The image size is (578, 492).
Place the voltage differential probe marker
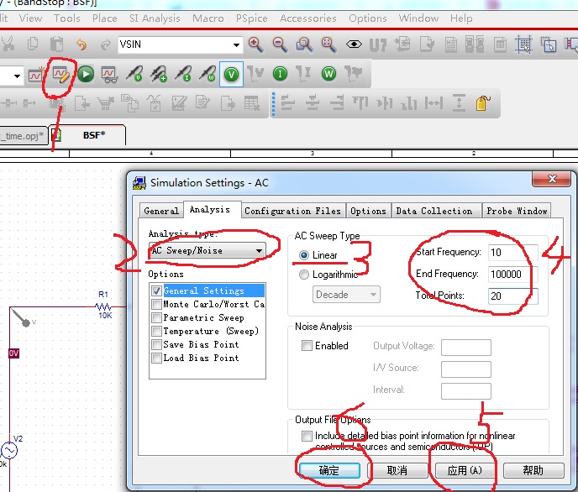tap(159, 74)
